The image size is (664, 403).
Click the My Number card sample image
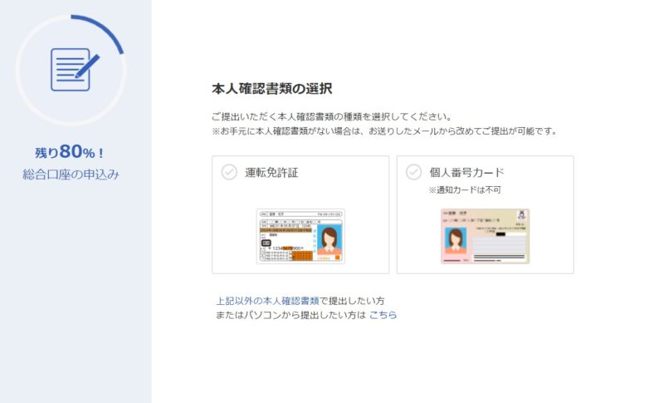[485, 236]
